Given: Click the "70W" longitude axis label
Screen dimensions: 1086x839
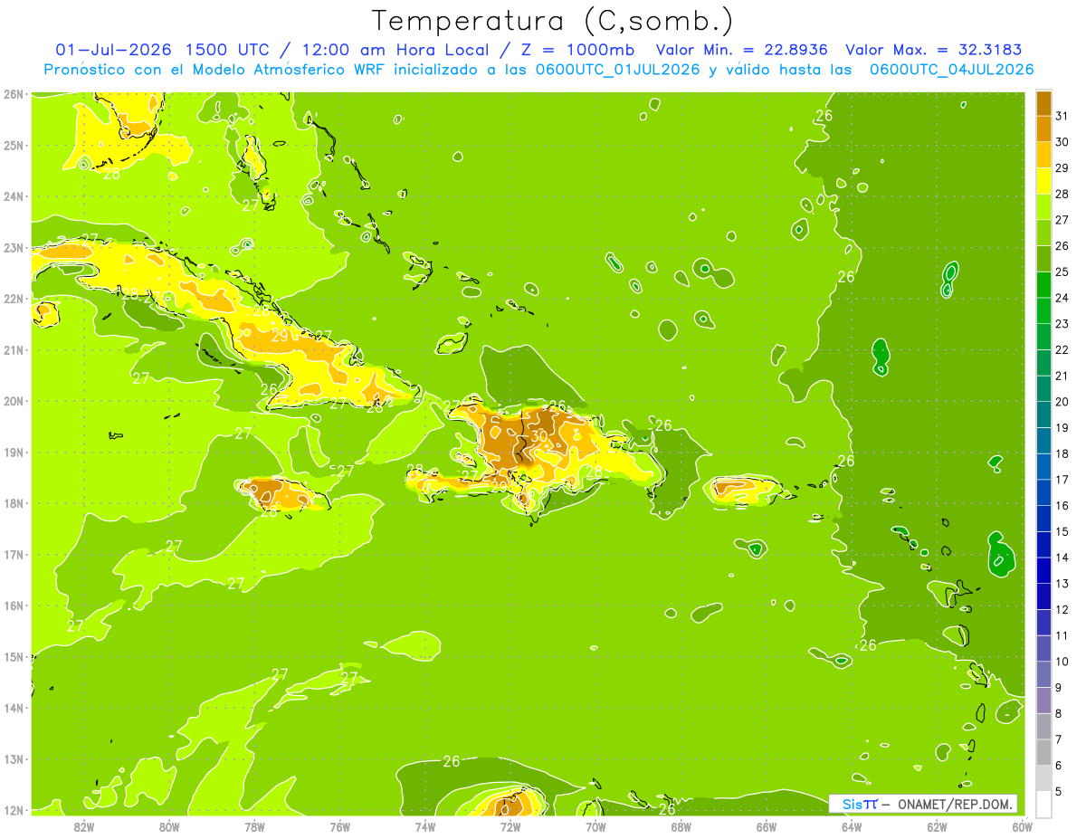Looking at the screenshot, I should [595, 826].
